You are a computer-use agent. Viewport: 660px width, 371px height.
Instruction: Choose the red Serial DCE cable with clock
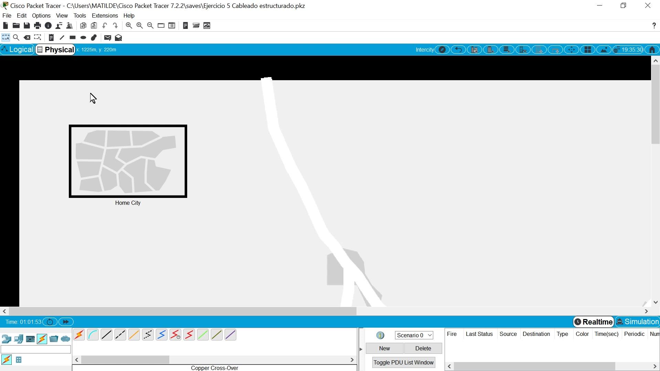[x=175, y=335]
